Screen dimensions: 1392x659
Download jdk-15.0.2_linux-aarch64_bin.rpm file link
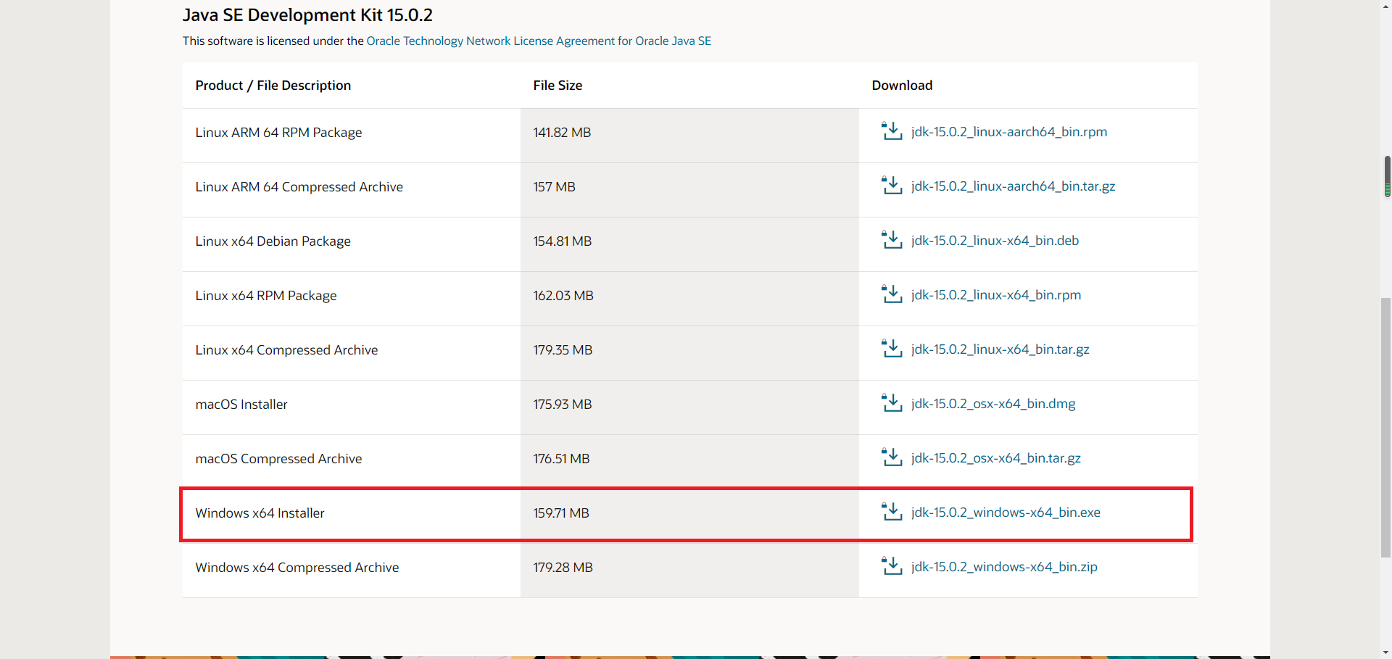(x=1009, y=132)
